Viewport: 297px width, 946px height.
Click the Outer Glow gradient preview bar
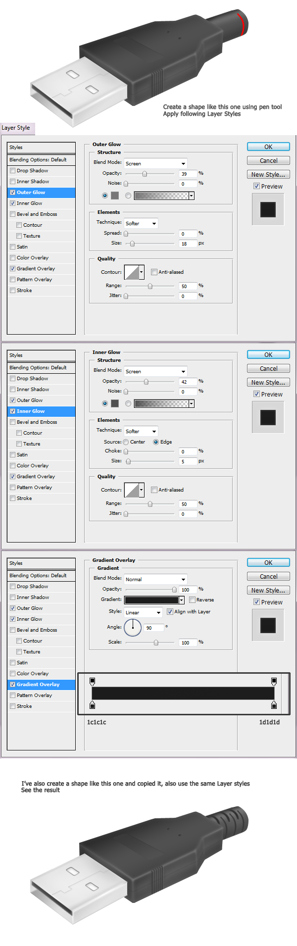[x=161, y=196]
